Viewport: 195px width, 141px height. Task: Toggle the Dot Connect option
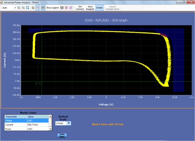tap(80, 8)
